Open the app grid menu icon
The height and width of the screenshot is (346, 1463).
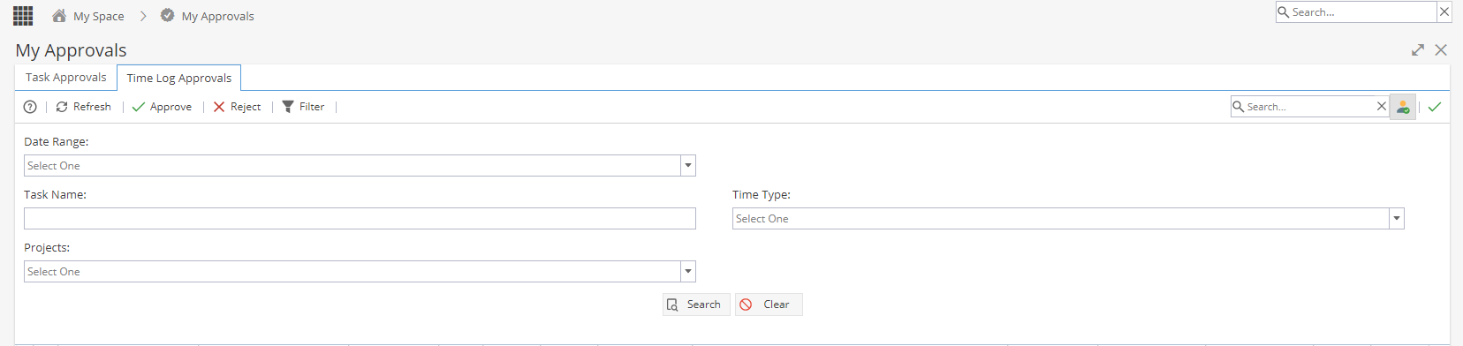23,16
